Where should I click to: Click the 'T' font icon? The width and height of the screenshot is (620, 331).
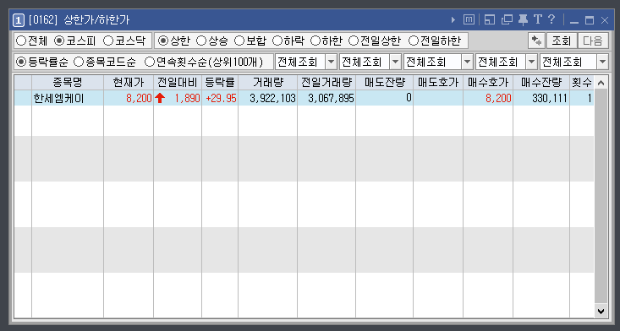coord(537,19)
